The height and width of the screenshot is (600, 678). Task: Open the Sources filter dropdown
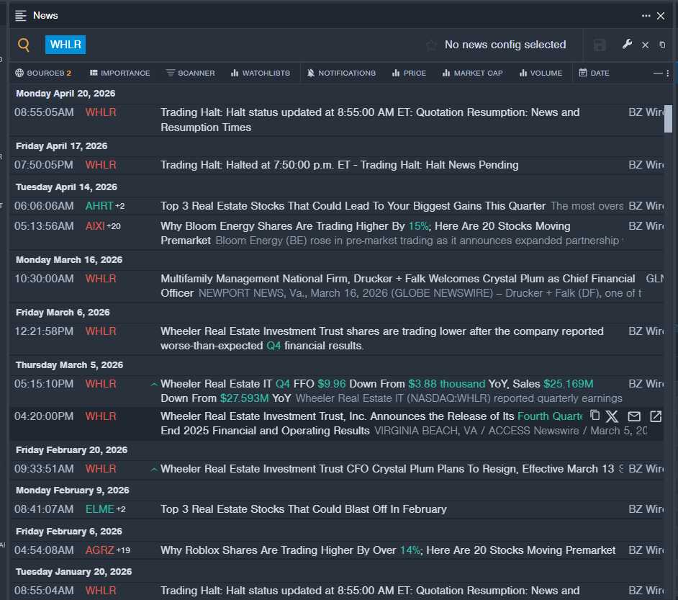tap(43, 73)
